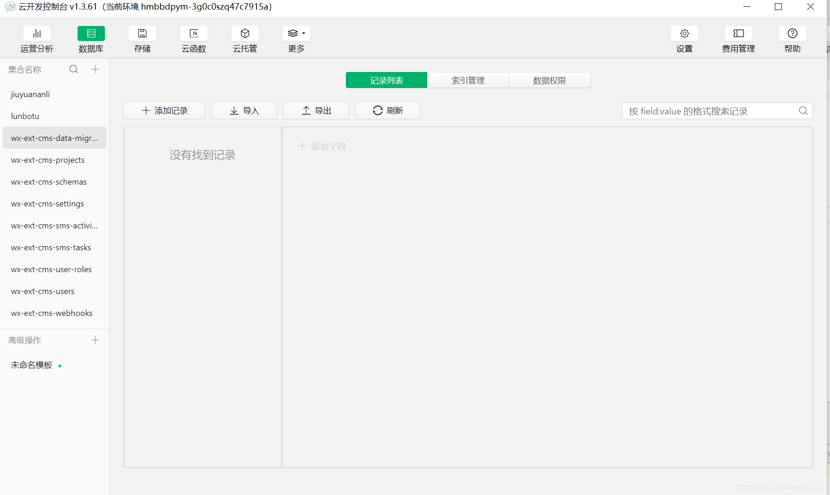Open the 设置 settings icon
This screenshot has height=495, width=830.
coord(684,39)
